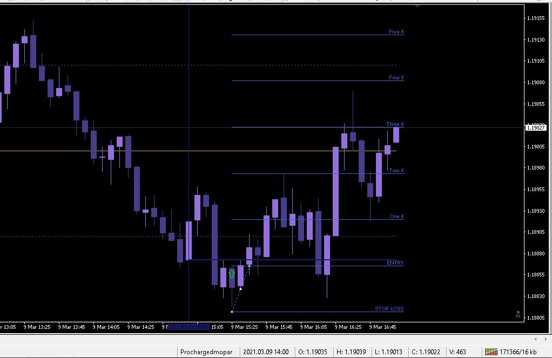552x358 pixels.
Task: Select the STOP LOSS line label
Action: pos(389,309)
